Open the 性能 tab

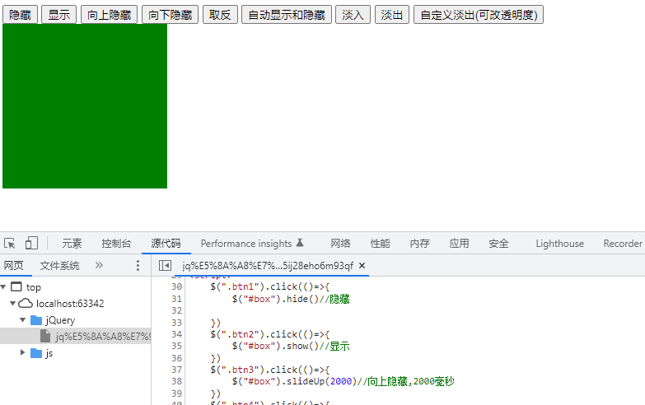tap(380, 244)
